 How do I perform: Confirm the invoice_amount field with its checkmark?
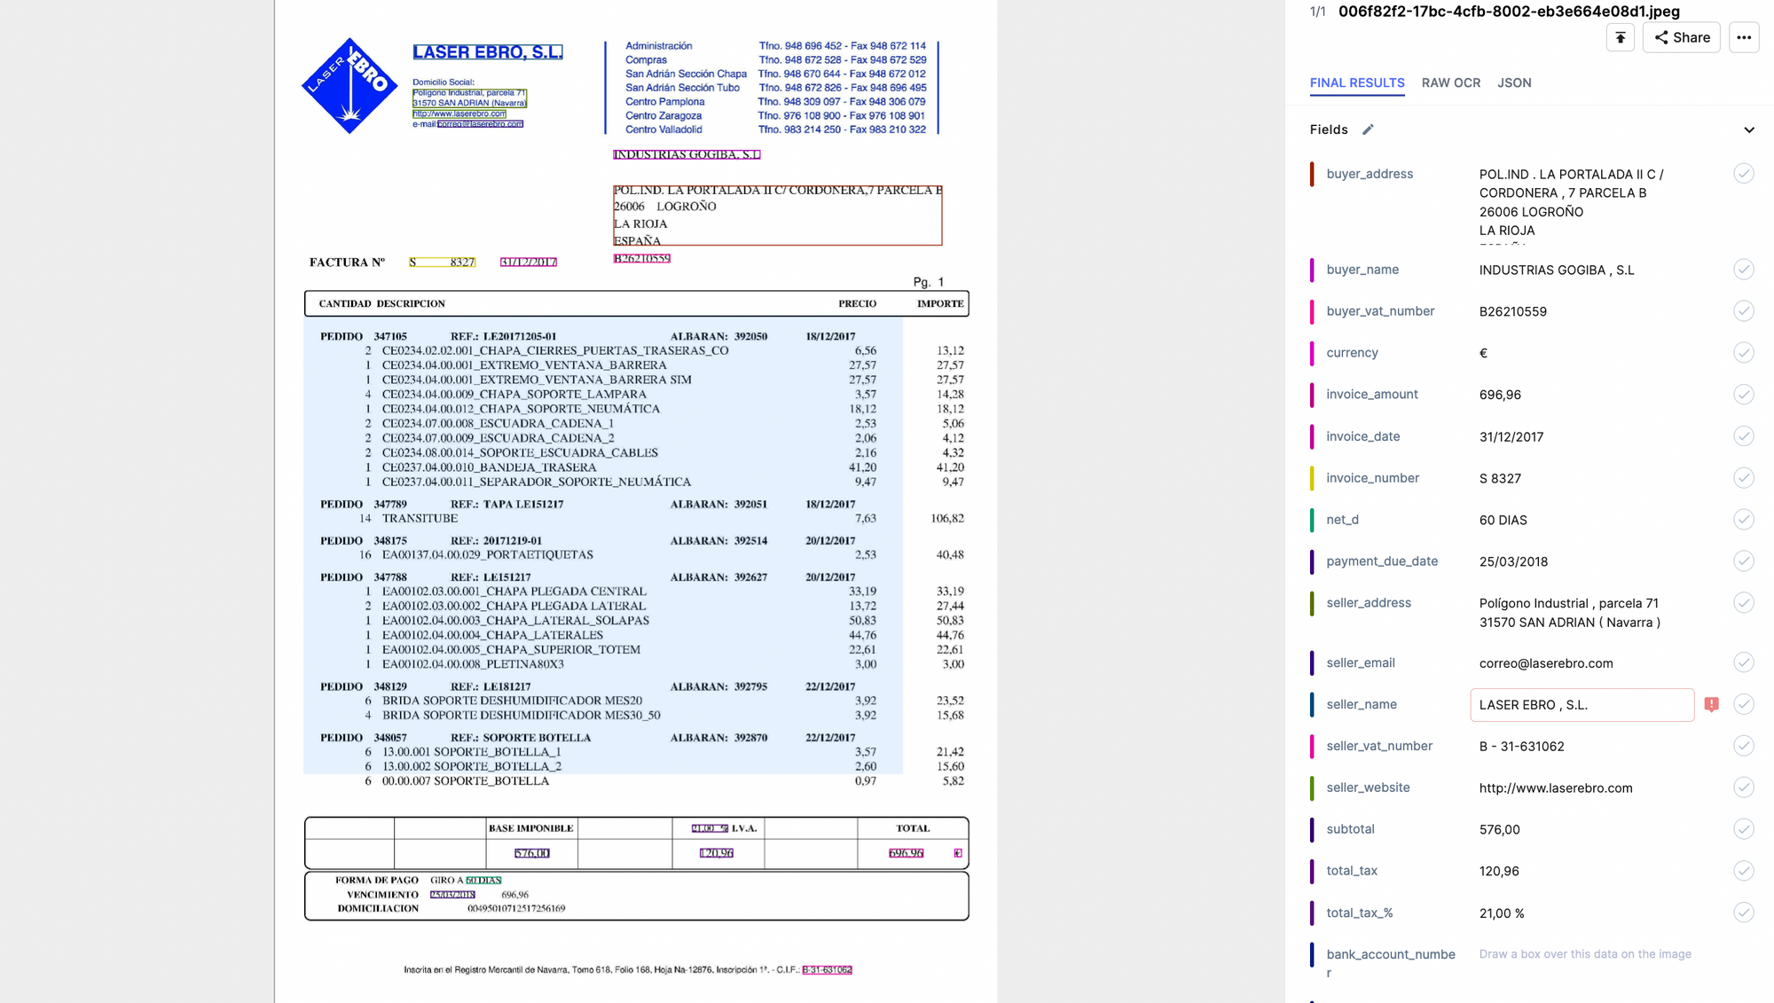[1744, 394]
